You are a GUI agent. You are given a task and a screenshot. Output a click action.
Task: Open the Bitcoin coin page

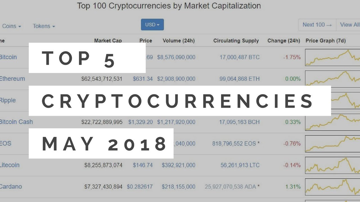(x=8, y=57)
